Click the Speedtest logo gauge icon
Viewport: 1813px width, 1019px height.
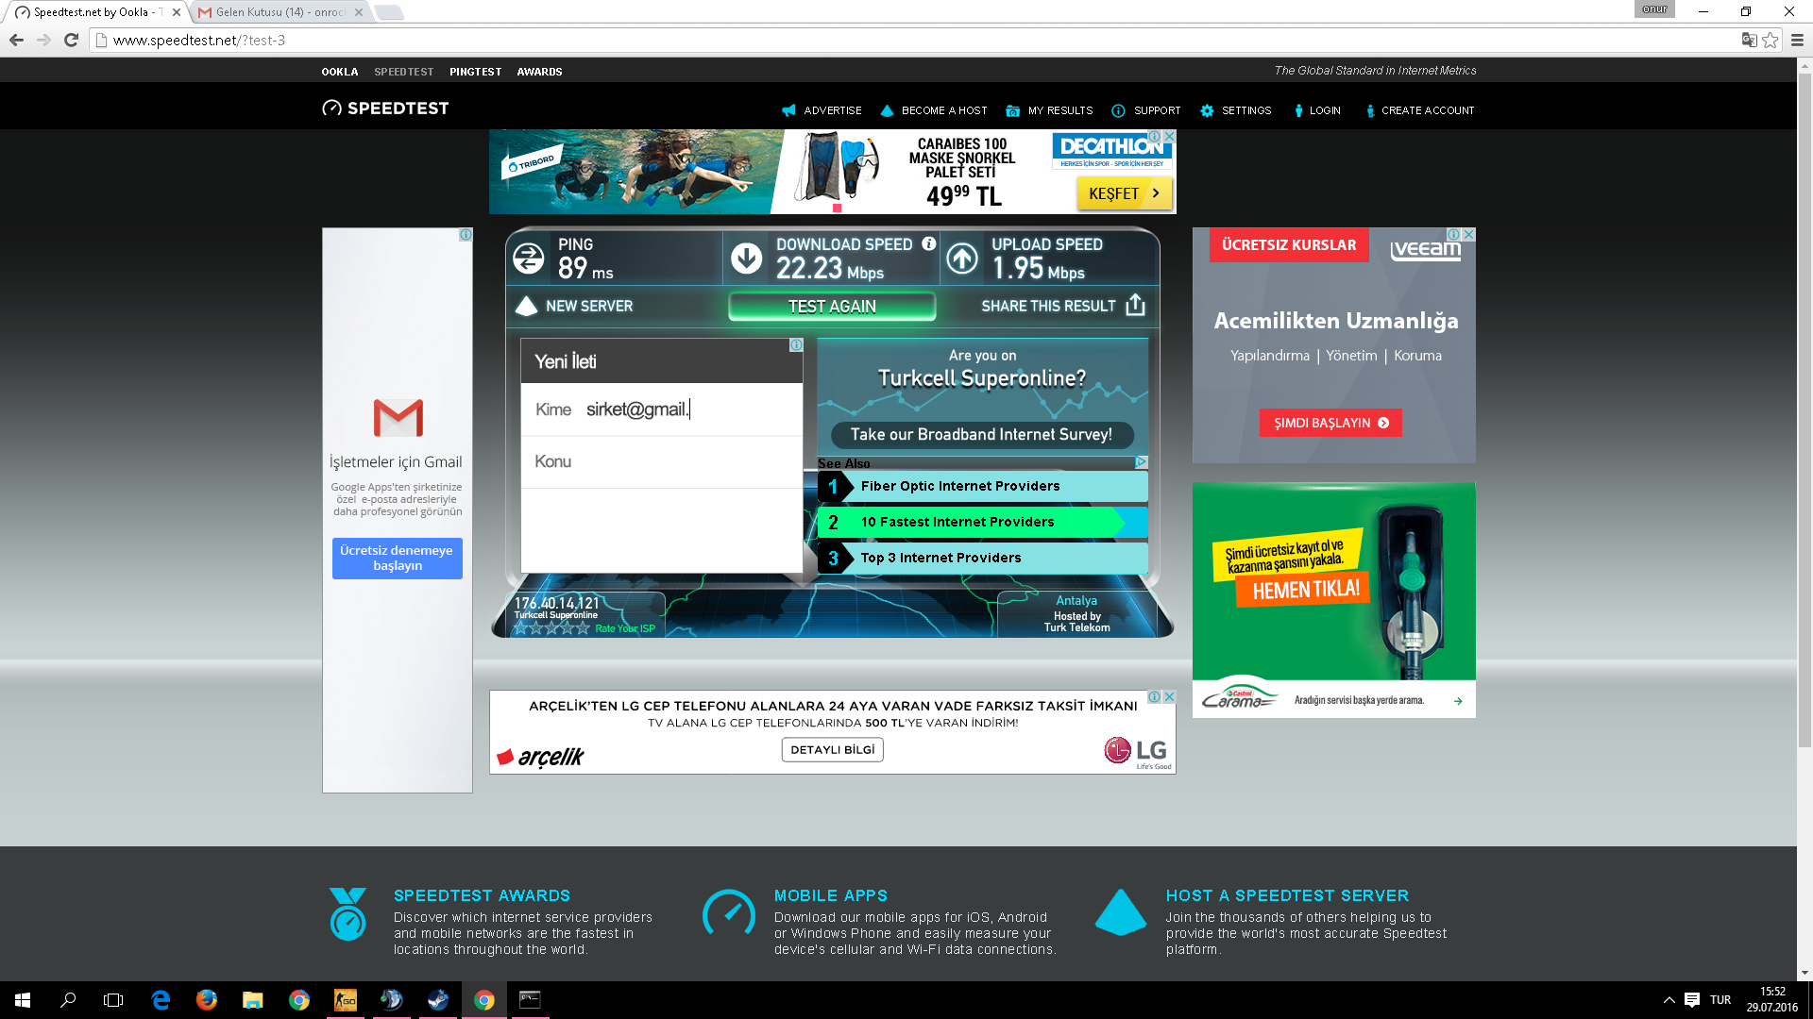[331, 109]
